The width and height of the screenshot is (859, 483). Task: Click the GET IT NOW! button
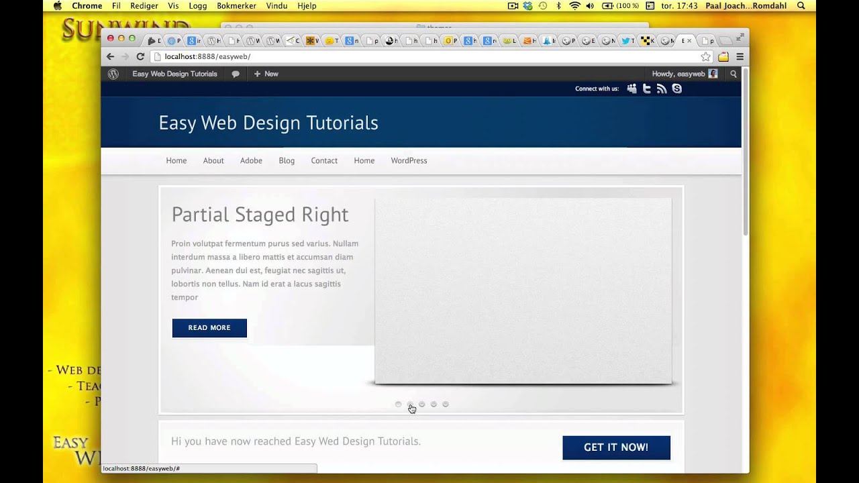tap(616, 447)
